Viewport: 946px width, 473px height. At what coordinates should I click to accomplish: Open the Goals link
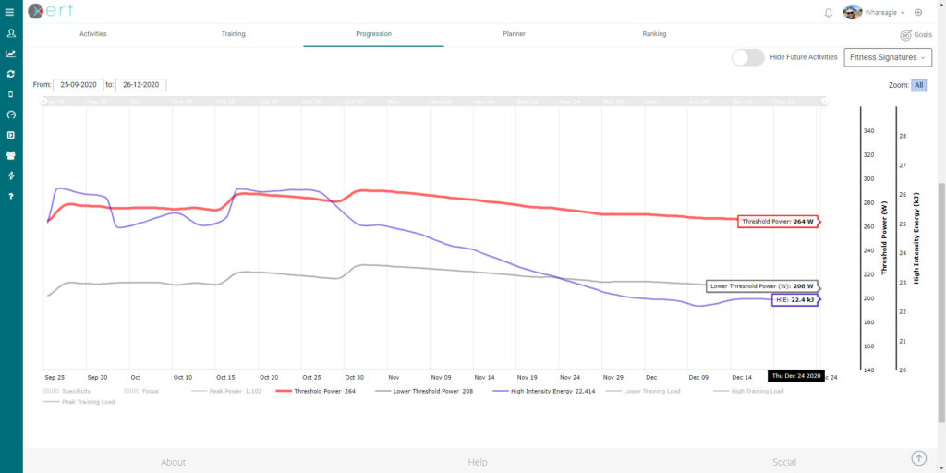(916, 34)
